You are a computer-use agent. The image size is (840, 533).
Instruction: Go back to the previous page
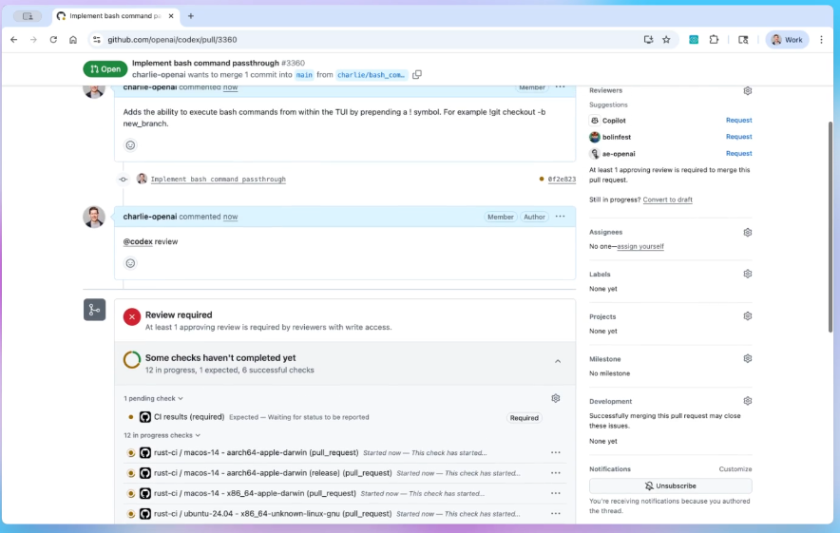14,40
